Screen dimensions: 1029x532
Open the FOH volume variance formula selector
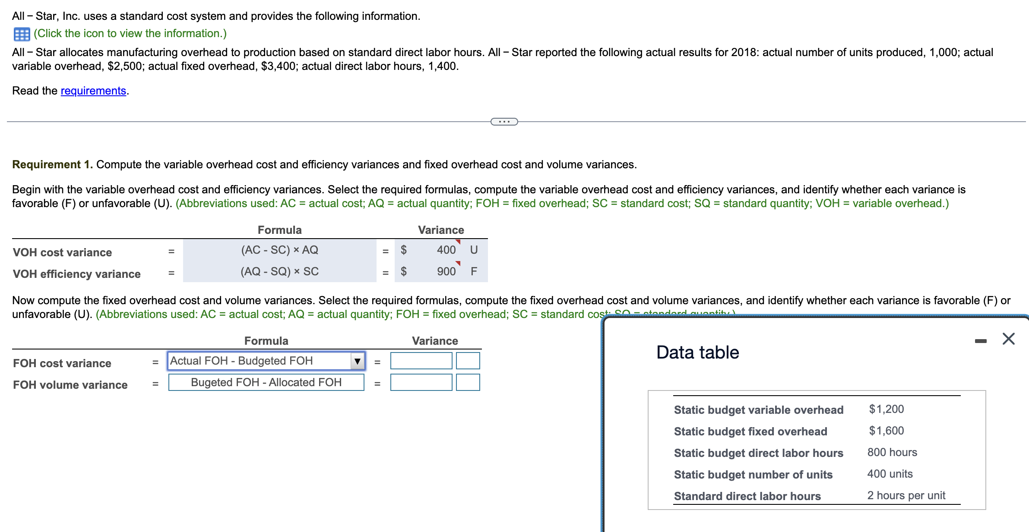tap(266, 382)
